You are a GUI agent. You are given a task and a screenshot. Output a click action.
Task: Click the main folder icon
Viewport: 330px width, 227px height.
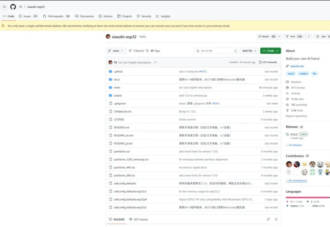pos(111,88)
